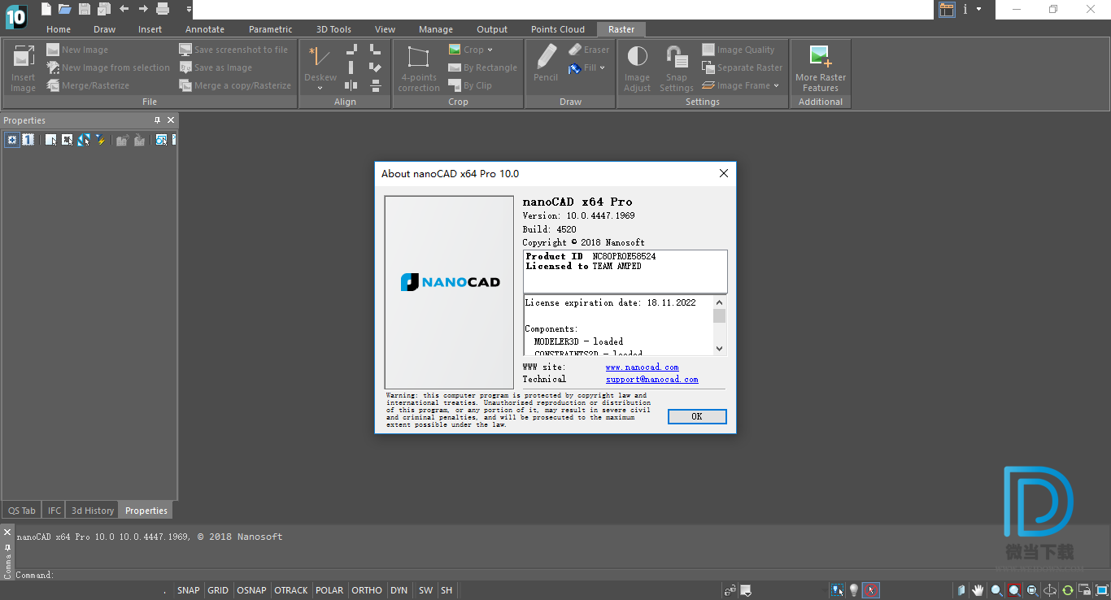Click the Pan hand icon in status bar
The width and height of the screenshot is (1111, 600).
(978, 590)
